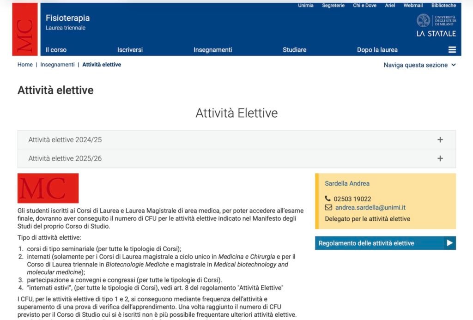
Task: Open Naviga questa sezione dropdown
Action: coord(419,65)
